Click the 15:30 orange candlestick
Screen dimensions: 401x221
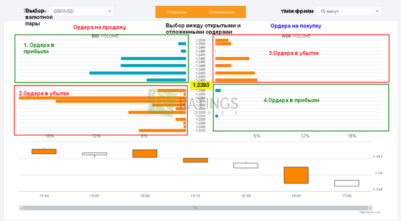click(x=44, y=151)
